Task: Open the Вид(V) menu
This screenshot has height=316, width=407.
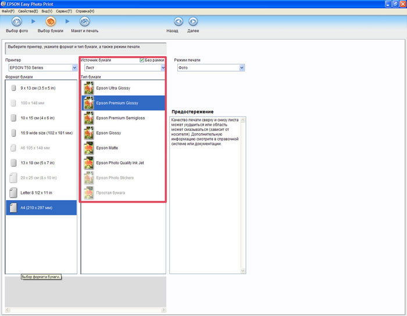Action: click(x=47, y=11)
